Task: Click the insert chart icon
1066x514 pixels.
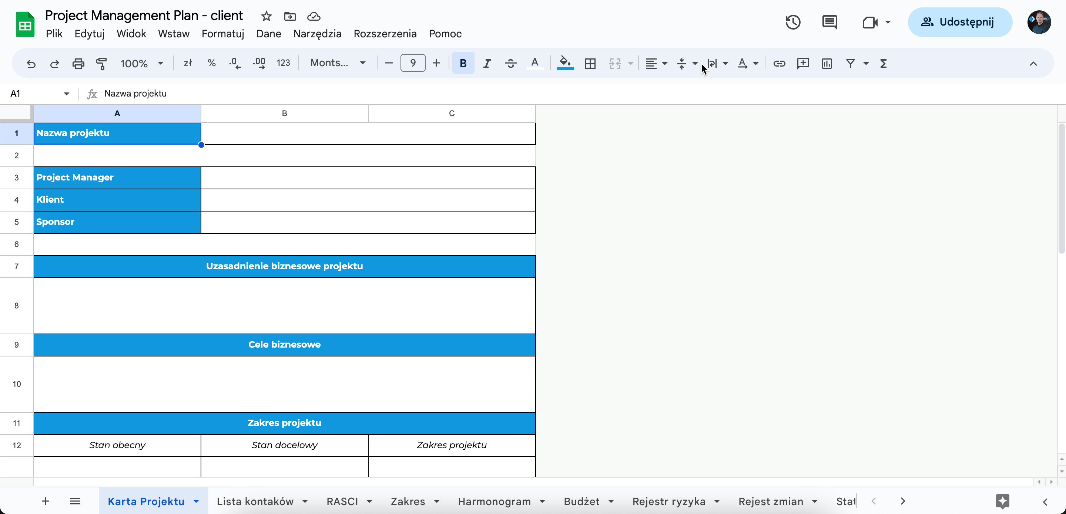Action: click(x=827, y=63)
